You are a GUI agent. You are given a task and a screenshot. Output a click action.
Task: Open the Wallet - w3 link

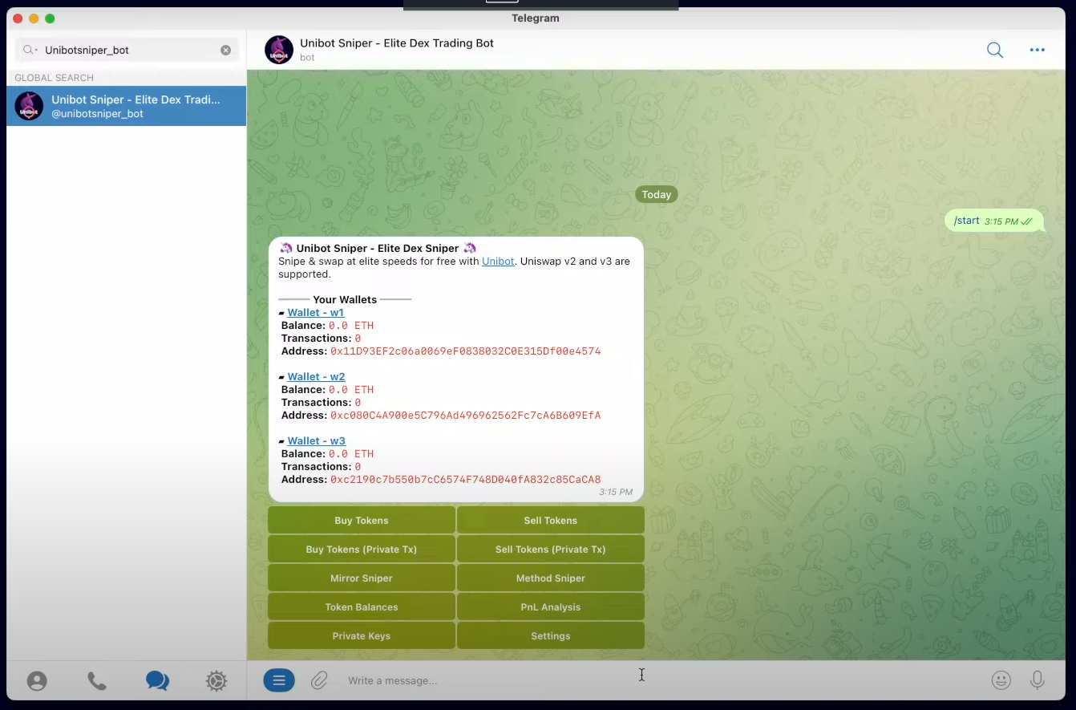click(x=316, y=441)
